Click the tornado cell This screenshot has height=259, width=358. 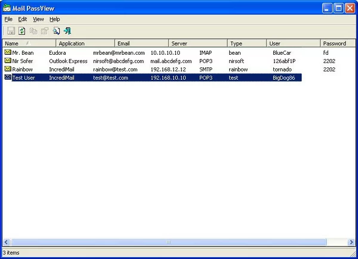282,69
